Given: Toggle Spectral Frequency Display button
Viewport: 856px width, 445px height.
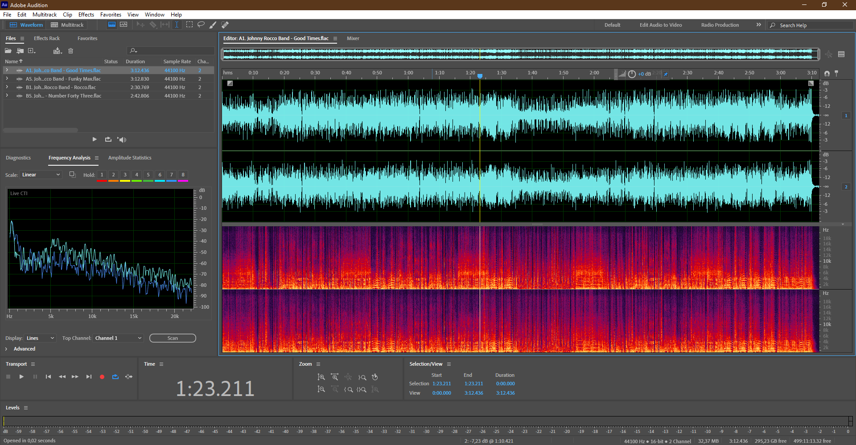Looking at the screenshot, I should point(112,25).
